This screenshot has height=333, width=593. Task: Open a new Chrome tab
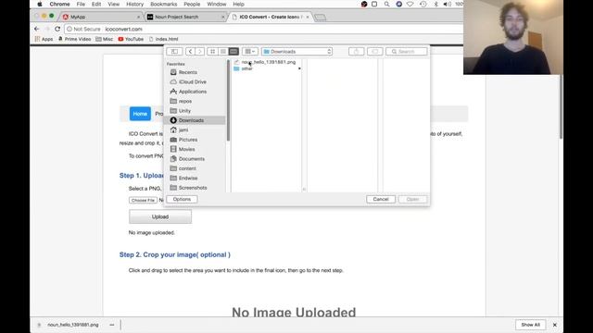[x=320, y=17]
